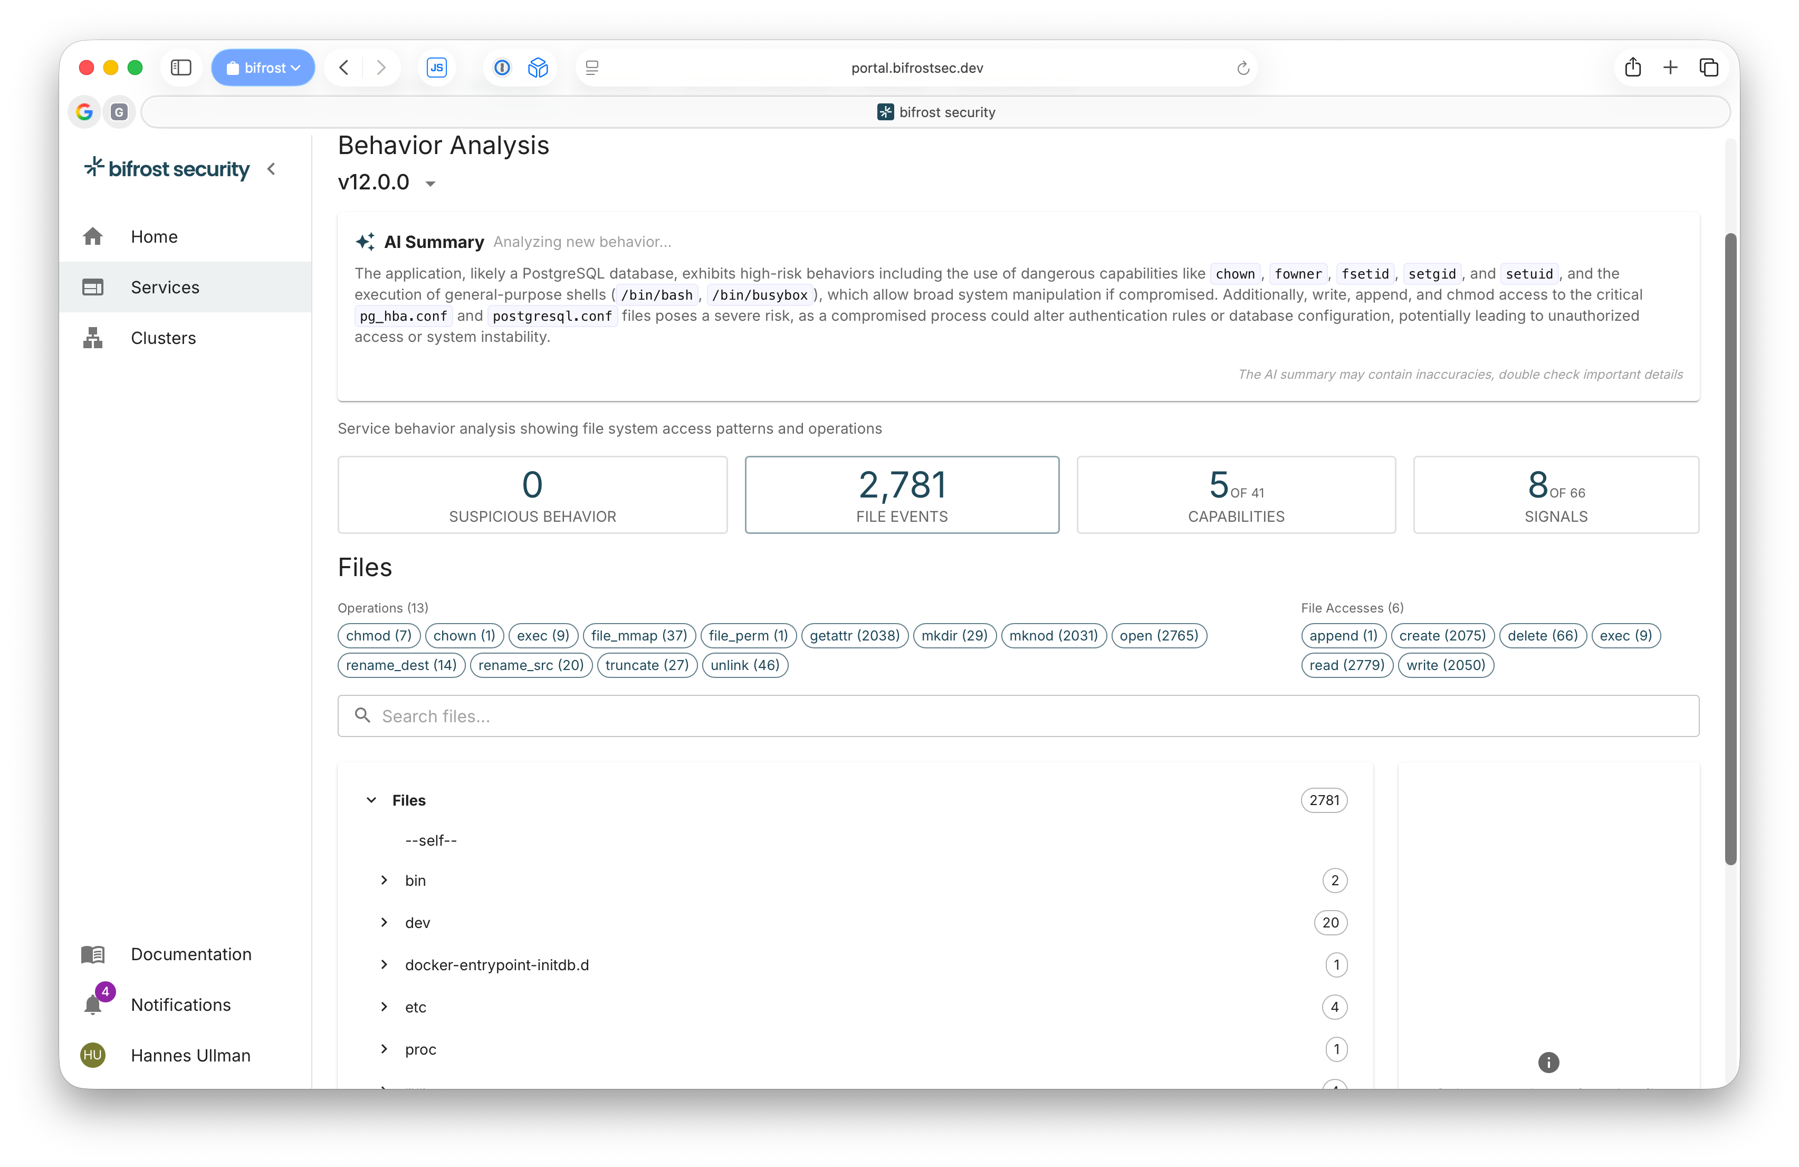
Task: Open the Services section in the sidebar
Action: [164, 287]
